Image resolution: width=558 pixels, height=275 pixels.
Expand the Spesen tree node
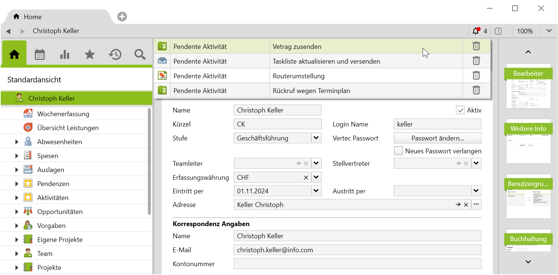pyautogui.click(x=17, y=156)
